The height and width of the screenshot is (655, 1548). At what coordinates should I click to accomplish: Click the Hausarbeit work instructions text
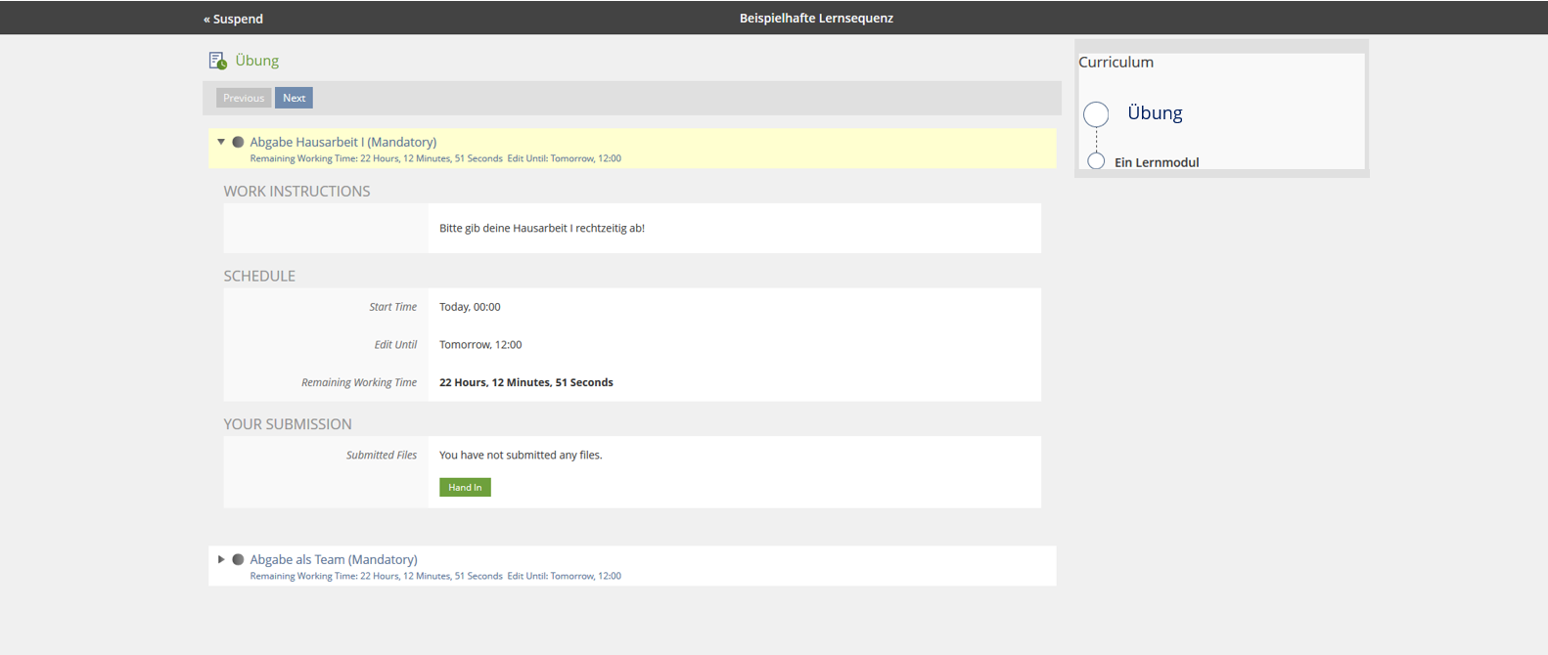pyautogui.click(x=542, y=228)
